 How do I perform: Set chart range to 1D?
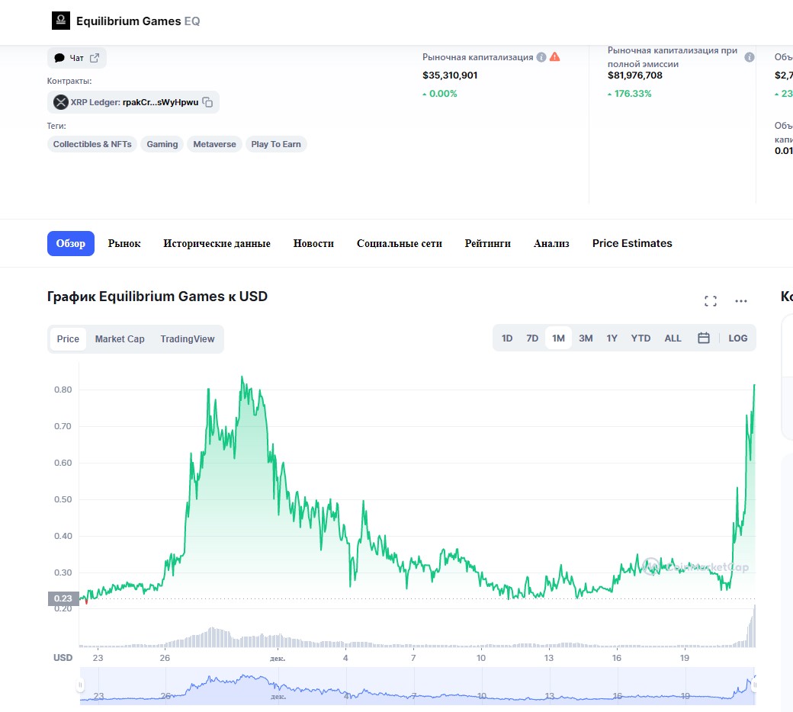(507, 338)
